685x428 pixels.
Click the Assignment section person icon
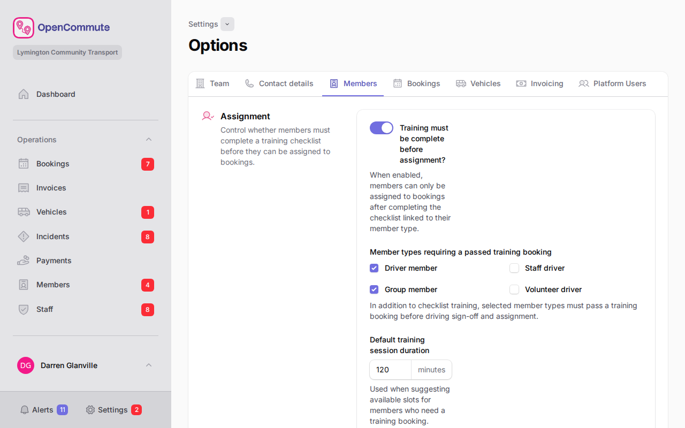[x=208, y=116]
